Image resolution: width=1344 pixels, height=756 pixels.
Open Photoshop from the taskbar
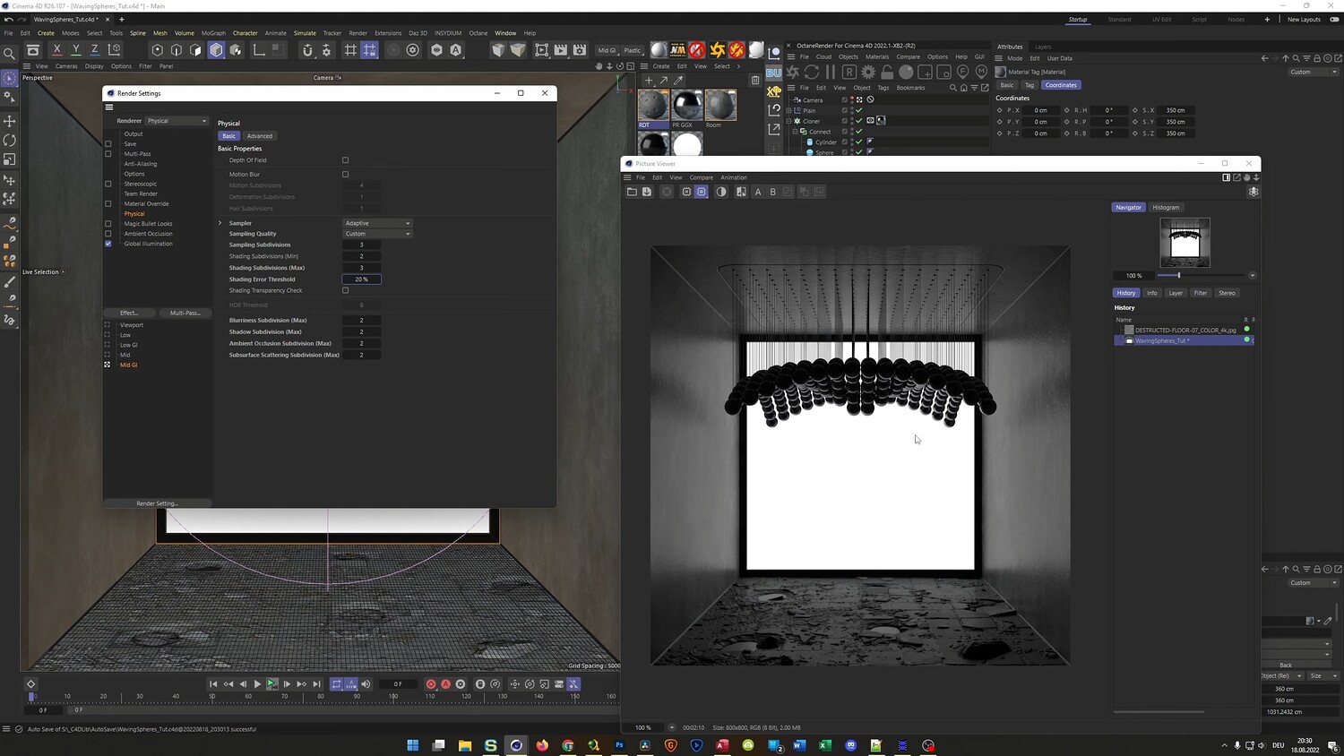[x=619, y=745]
